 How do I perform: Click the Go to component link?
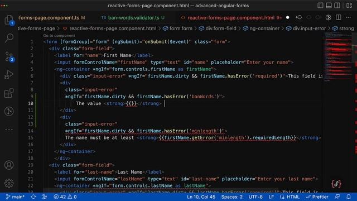pos(59,36)
